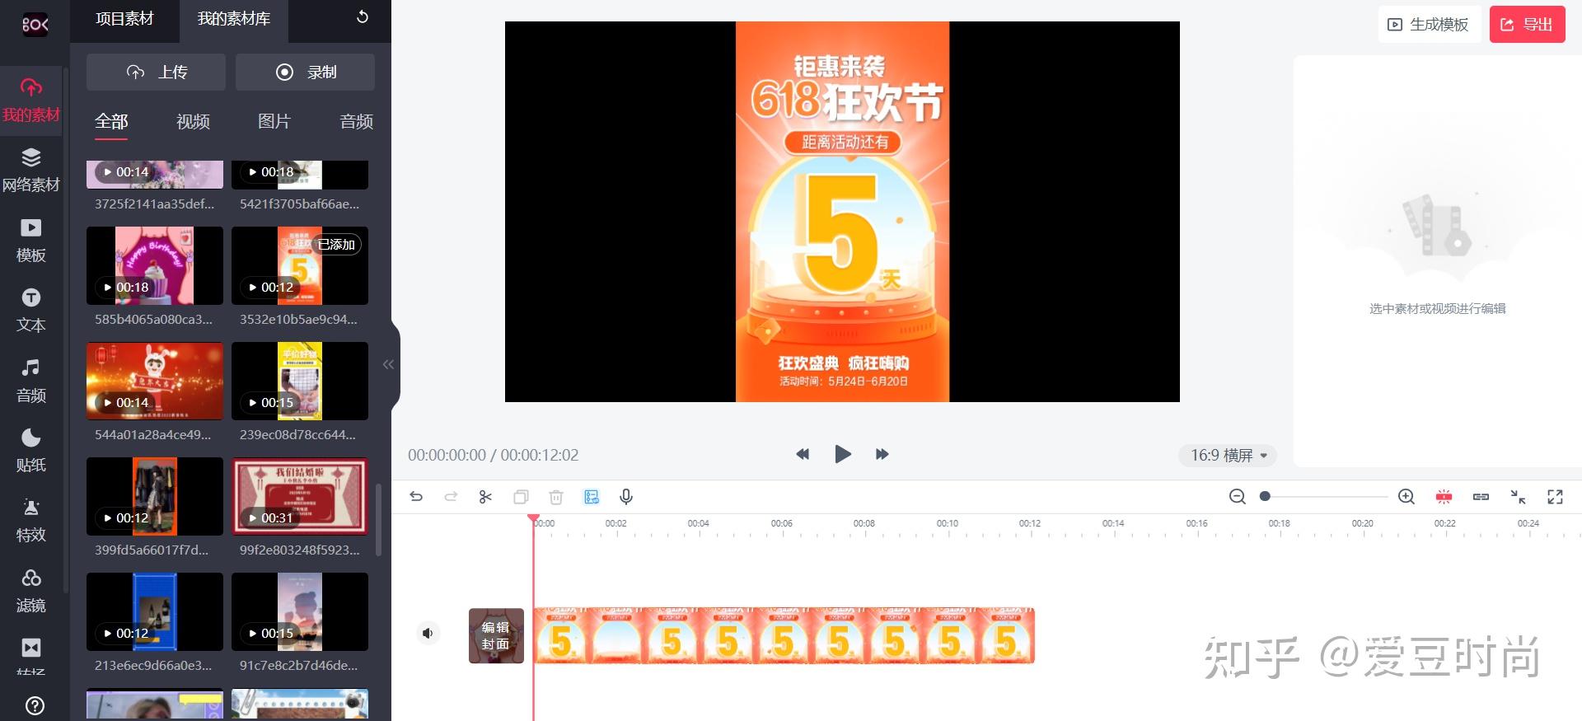The image size is (1582, 721).
Task: Click the material list scrollbar
Action: click(379, 520)
